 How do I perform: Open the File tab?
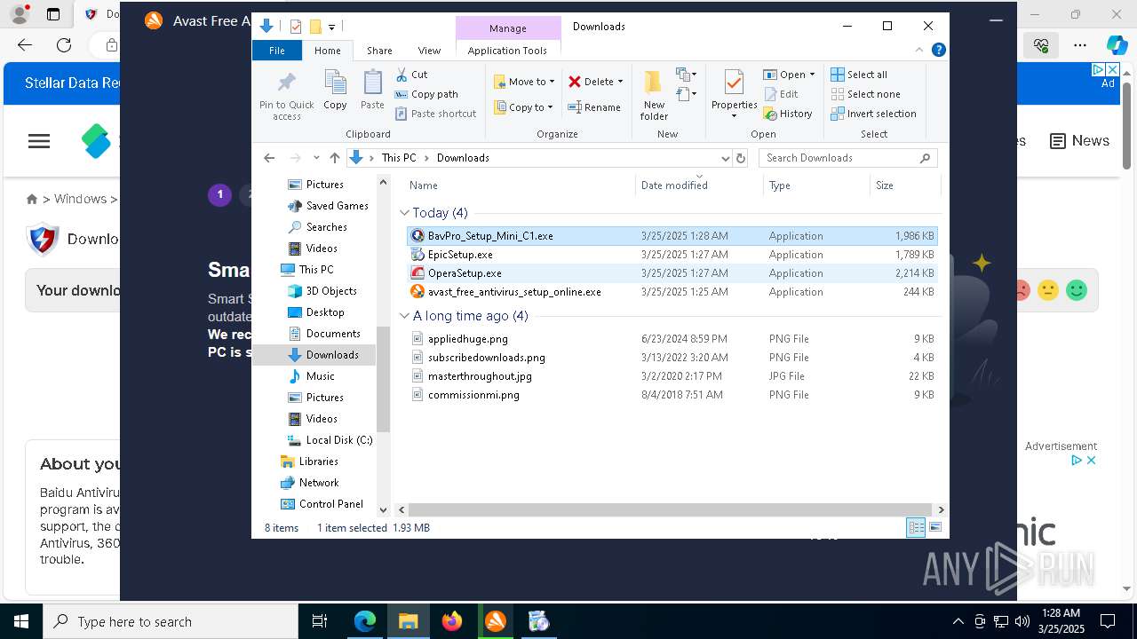[x=277, y=51]
